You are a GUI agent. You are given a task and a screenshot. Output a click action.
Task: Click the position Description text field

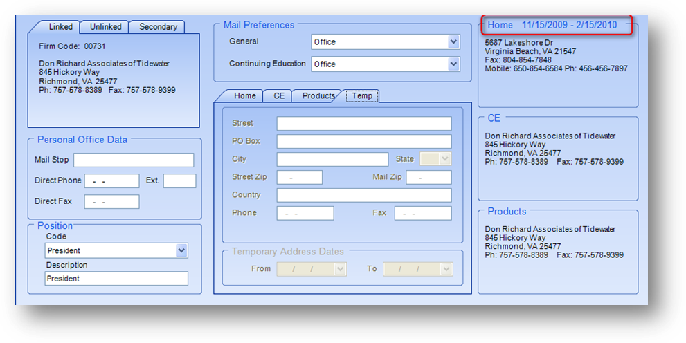coord(116,279)
